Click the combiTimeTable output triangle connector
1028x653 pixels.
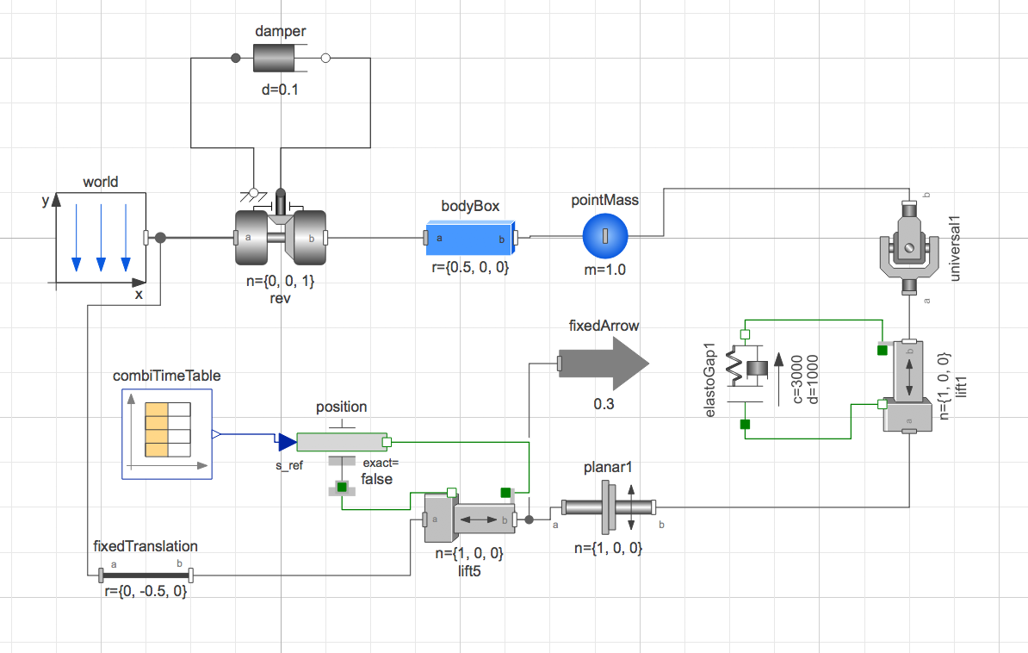click(x=216, y=434)
